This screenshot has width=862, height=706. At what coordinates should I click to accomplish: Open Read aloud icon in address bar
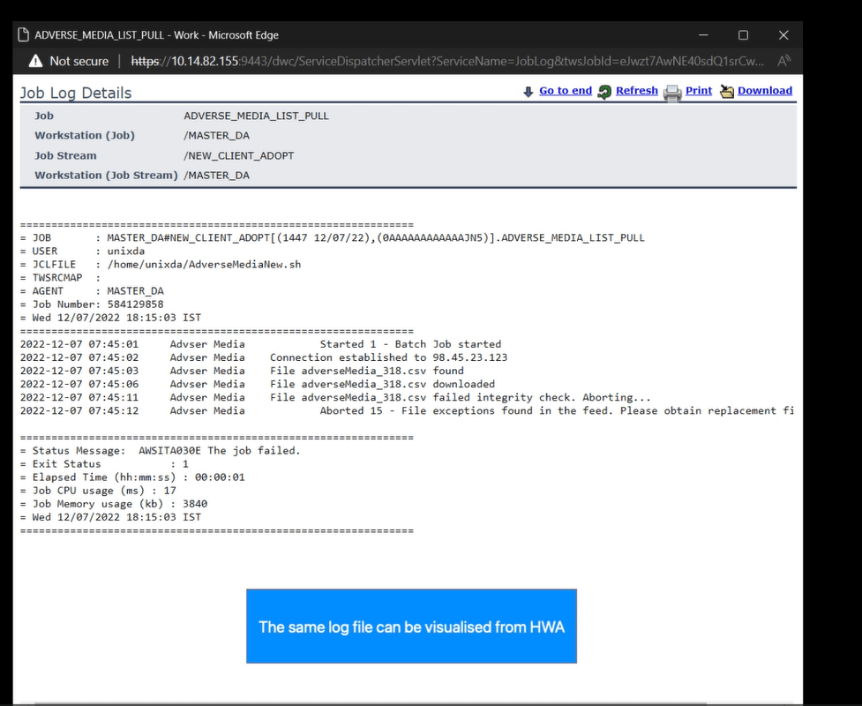pyautogui.click(x=783, y=61)
